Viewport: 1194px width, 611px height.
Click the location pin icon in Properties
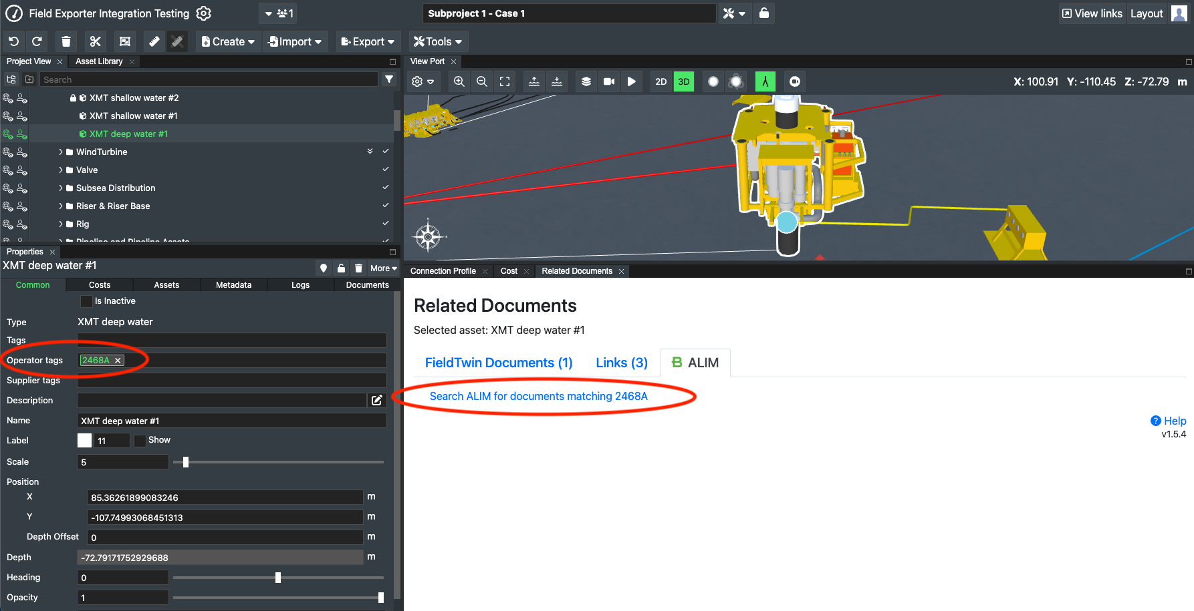pos(324,268)
